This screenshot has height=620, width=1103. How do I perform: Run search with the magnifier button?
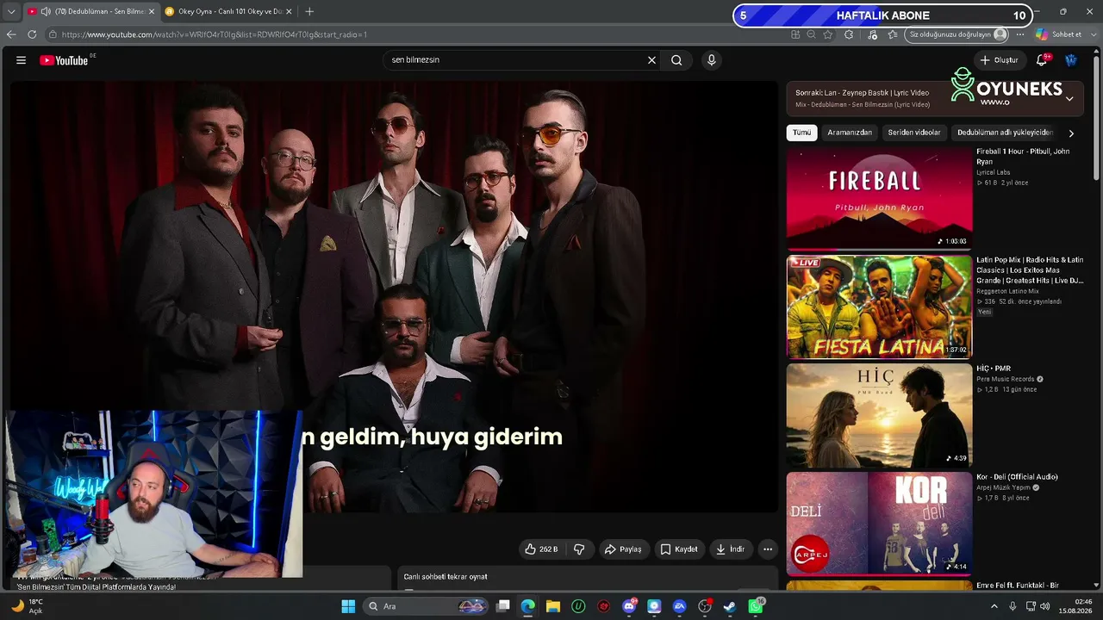coord(676,60)
